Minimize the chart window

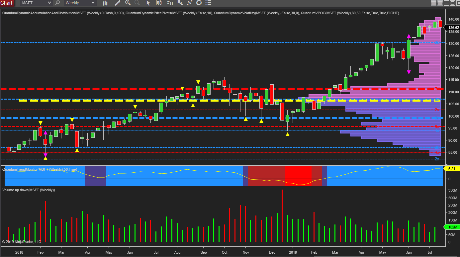446,3
